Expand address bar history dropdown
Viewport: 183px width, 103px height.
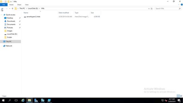149,9
